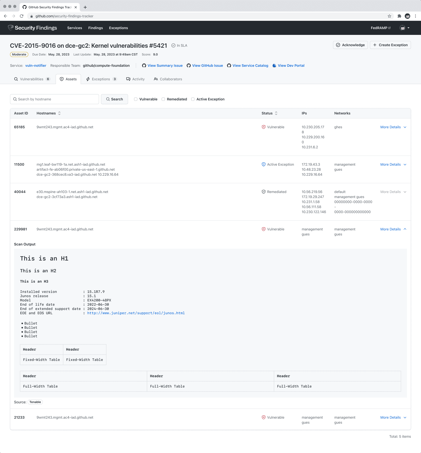Open the View Summary Issue link
Viewport: 421px width, 453px height.
tap(162, 66)
